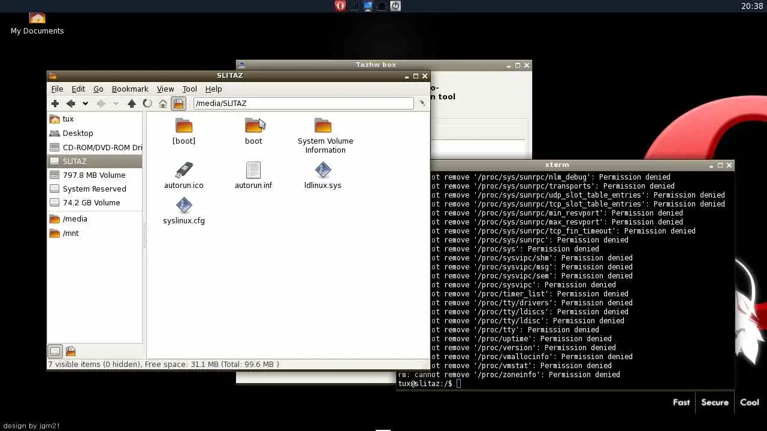The height and width of the screenshot is (431, 767).
Task: Click the network signal bars icon in the top panel
Action: pyautogui.click(x=354, y=6)
